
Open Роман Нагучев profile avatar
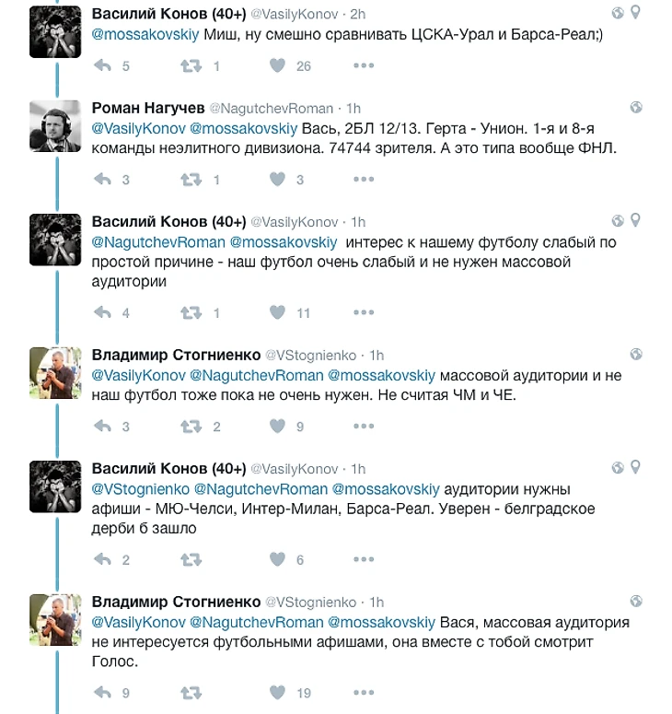(55, 126)
